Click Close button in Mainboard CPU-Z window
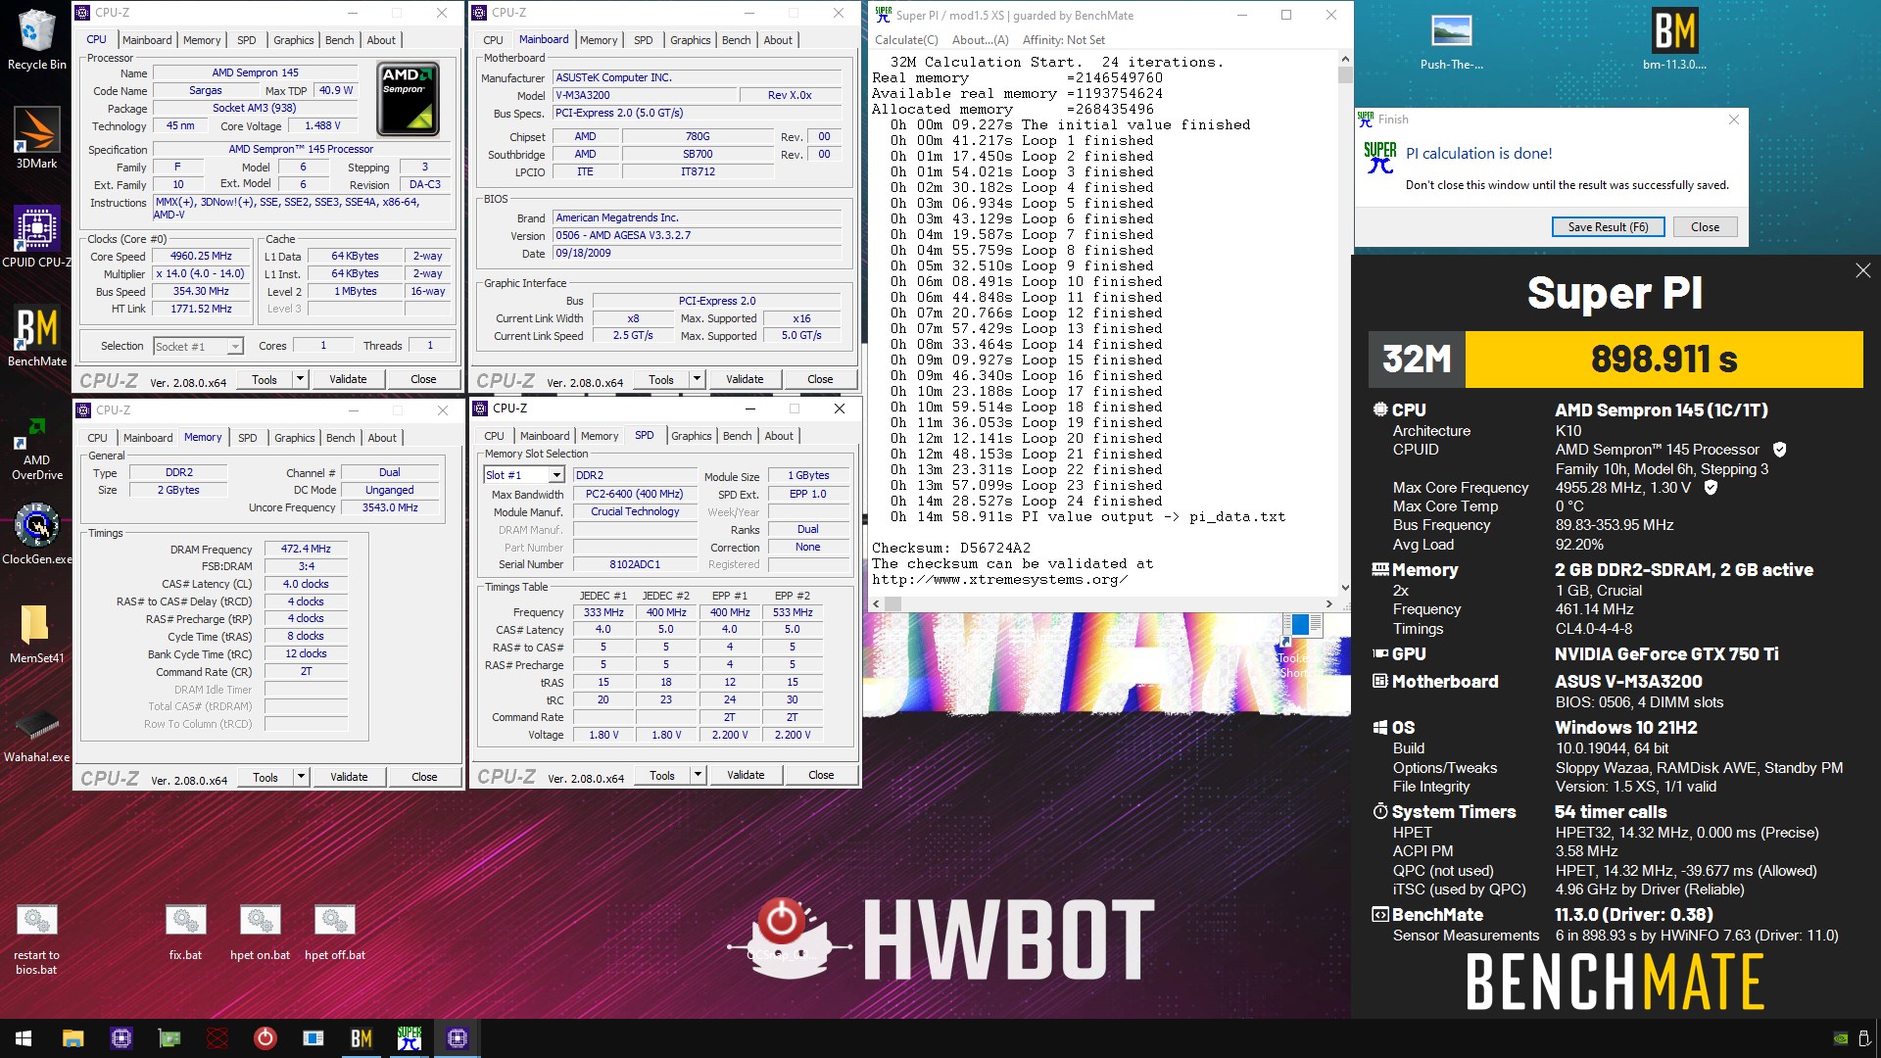 coord(820,379)
